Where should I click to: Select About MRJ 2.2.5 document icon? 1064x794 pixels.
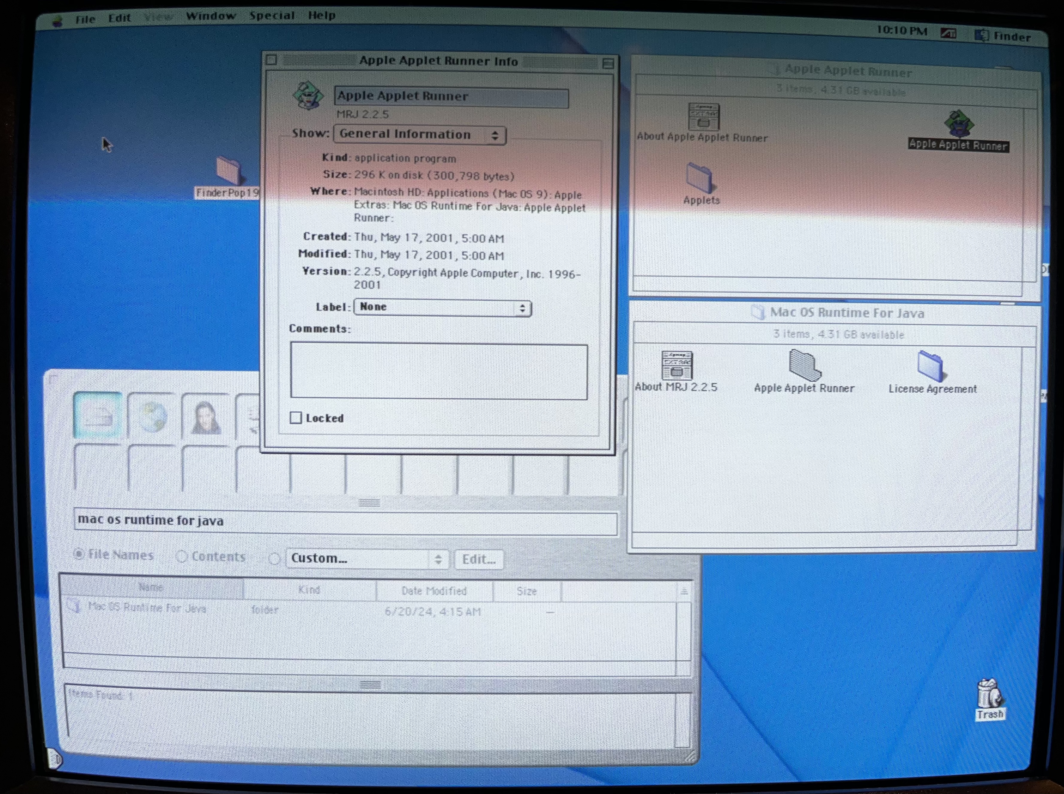coord(677,366)
